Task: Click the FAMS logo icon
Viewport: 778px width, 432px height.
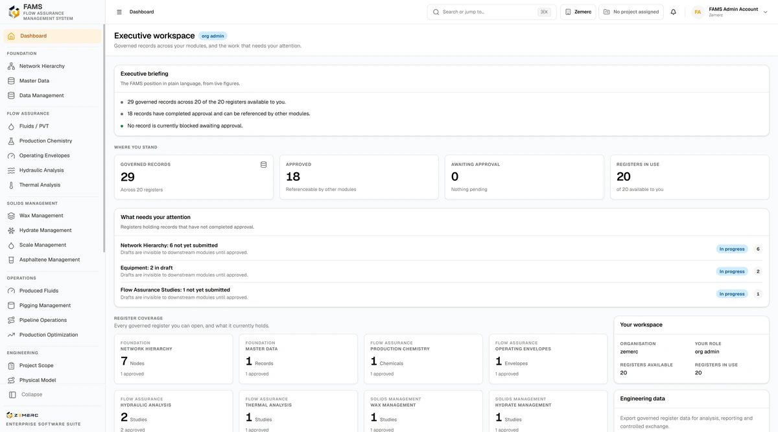Action: tap(14, 12)
